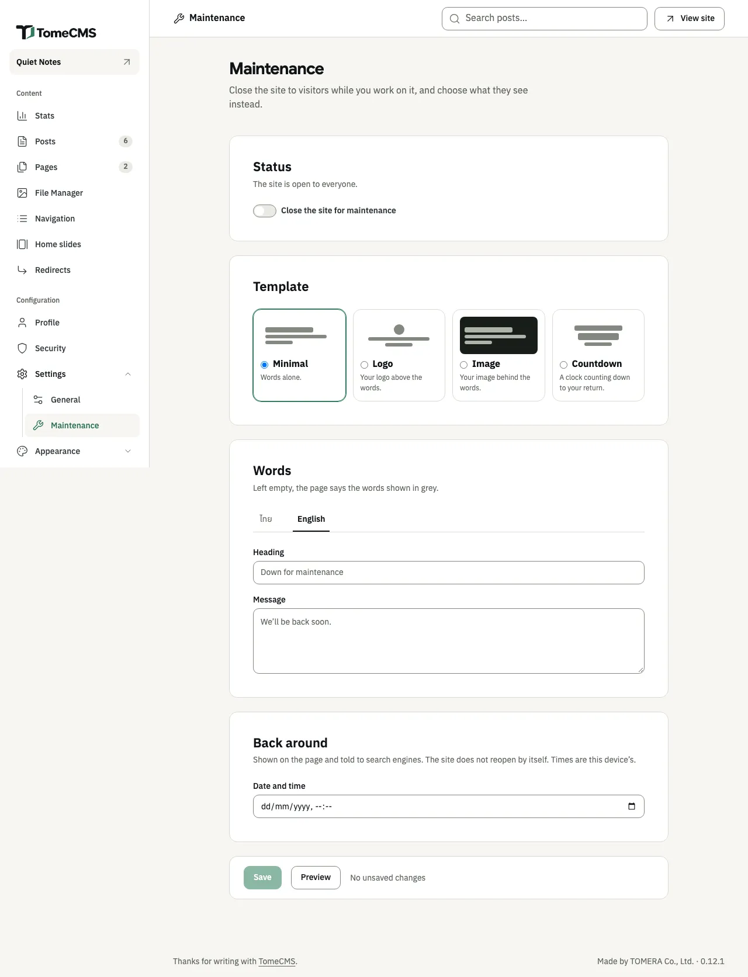Open the date picker calendar icon

(632, 806)
